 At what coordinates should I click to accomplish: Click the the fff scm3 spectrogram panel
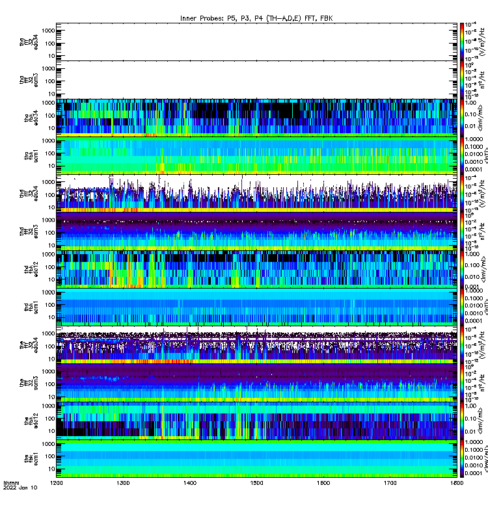point(256,382)
